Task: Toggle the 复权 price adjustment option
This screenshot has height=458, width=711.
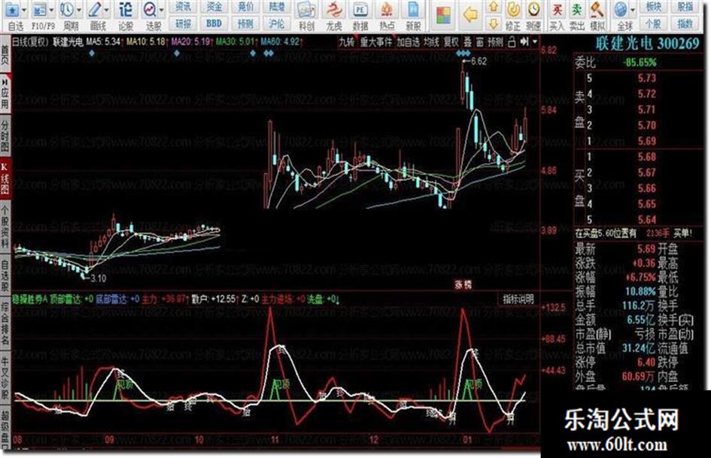Action: coord(451,42)
